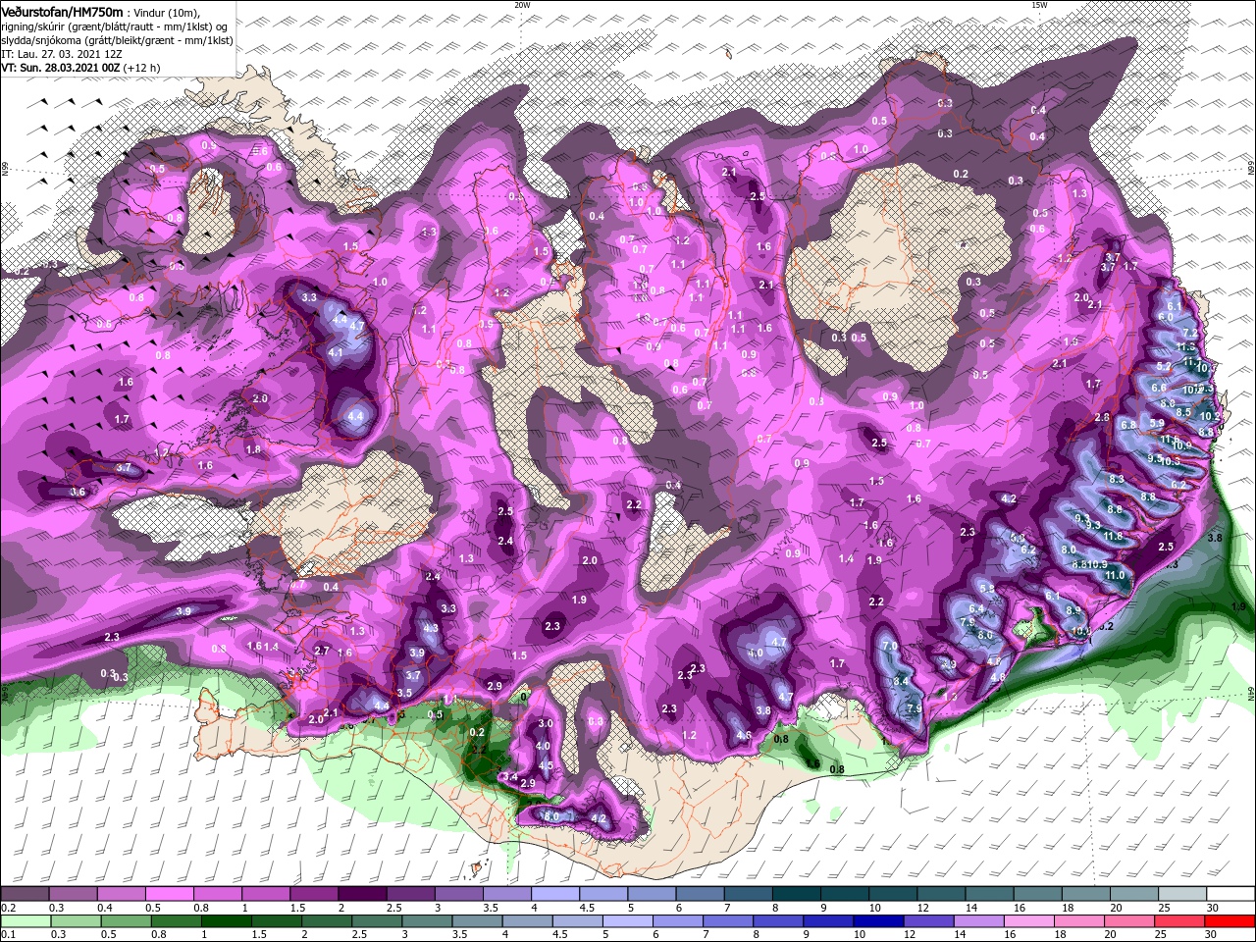1256x942 pixels.
Task: Select the pale green rain swatch starting at 0.1
Action: pyautogui.click(x=25, y=921)
